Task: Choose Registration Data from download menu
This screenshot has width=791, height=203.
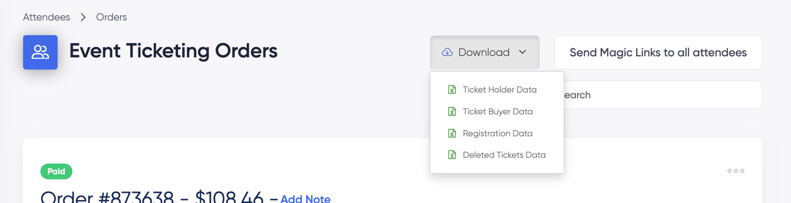Action: (x=497, y=133)
